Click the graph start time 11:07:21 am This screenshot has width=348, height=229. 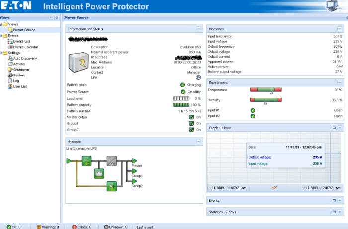point(228,188)
